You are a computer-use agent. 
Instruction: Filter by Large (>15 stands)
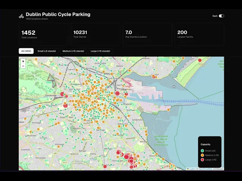click(100, 51)
